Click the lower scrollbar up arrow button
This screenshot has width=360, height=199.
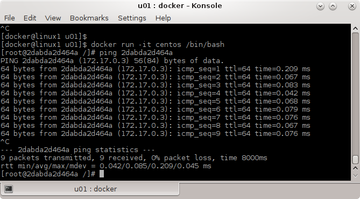355,168
